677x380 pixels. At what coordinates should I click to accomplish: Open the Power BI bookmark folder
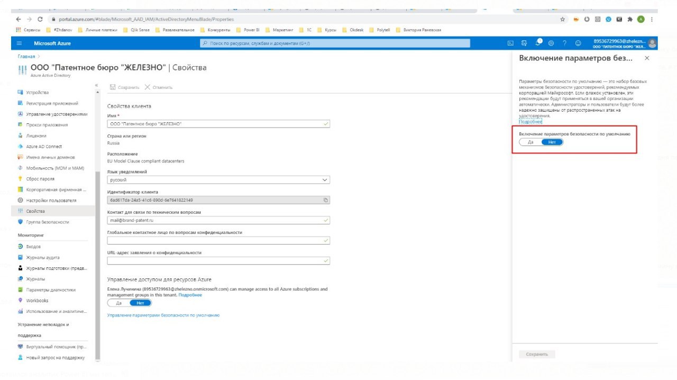[248, 30]
